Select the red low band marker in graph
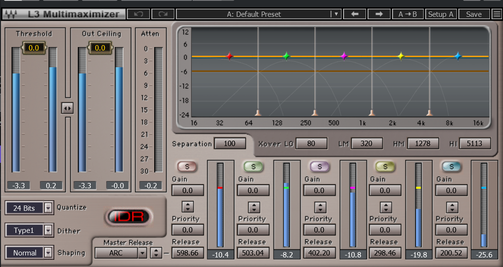 (x=229, y=56)
